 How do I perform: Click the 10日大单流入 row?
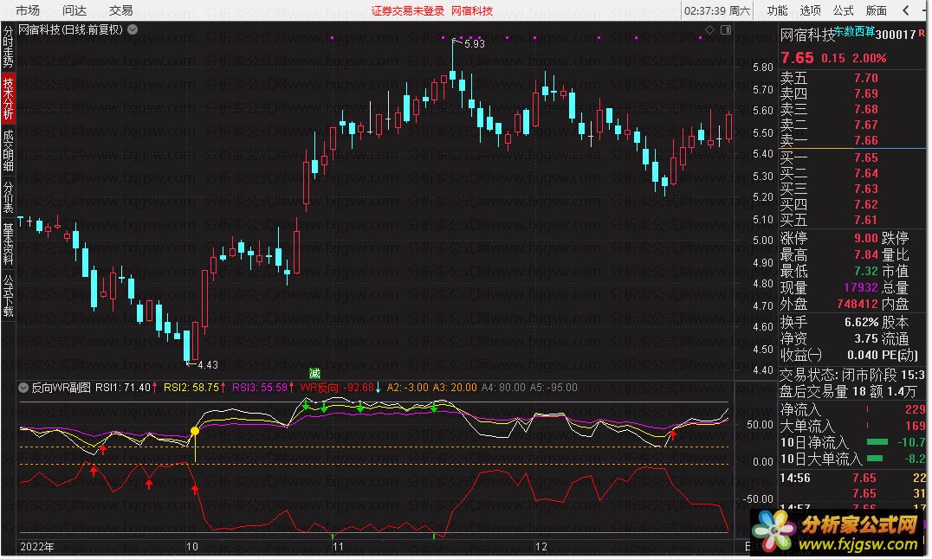(x=852, y=459)
